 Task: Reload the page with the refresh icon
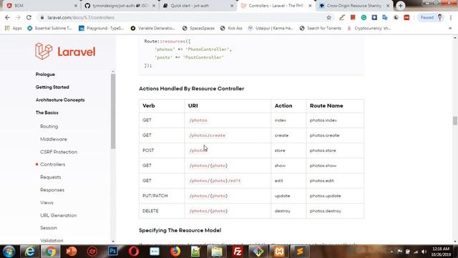pos(29,17)
